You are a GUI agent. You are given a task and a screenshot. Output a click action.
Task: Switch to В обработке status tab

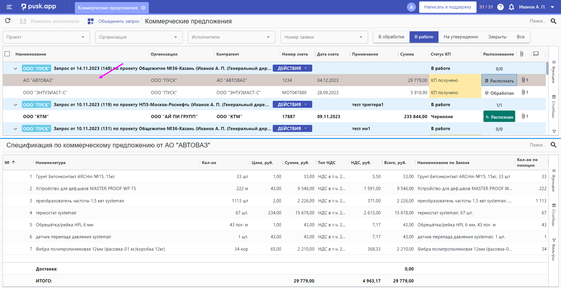[391, 37]
